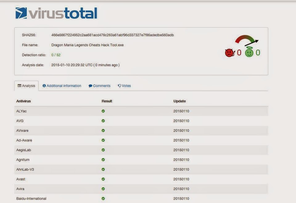Click the File name field label

point(30,45)
